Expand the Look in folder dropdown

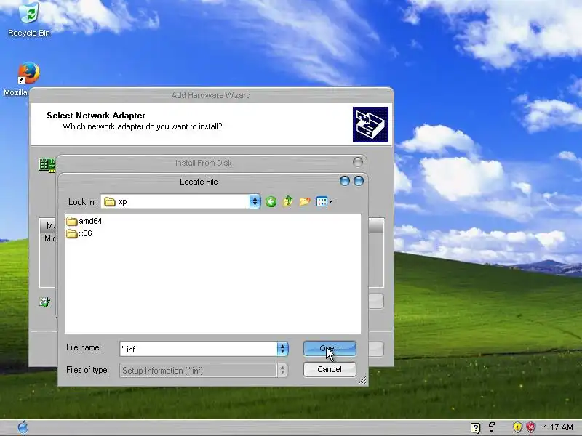[x=255, y=201]
